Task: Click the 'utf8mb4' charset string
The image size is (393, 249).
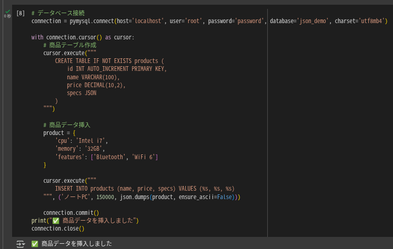Action: 372,21
